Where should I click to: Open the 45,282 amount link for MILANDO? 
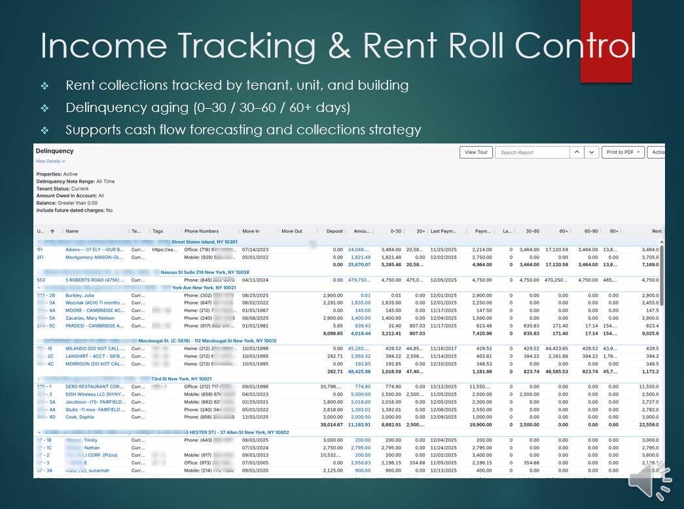point(359,349)
